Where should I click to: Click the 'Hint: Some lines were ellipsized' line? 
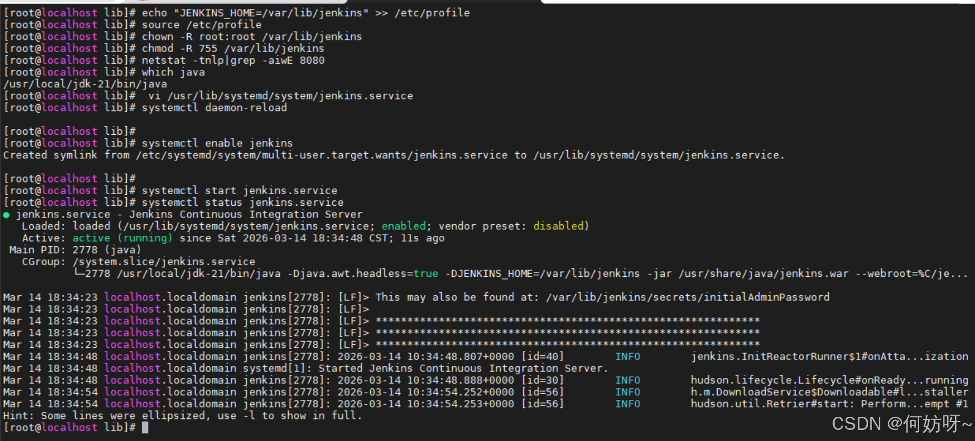click(x=183, y=416)
